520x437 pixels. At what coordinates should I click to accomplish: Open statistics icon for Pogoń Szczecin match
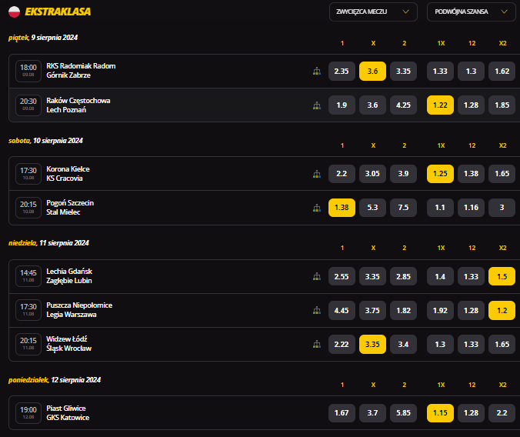click(317, 208)
